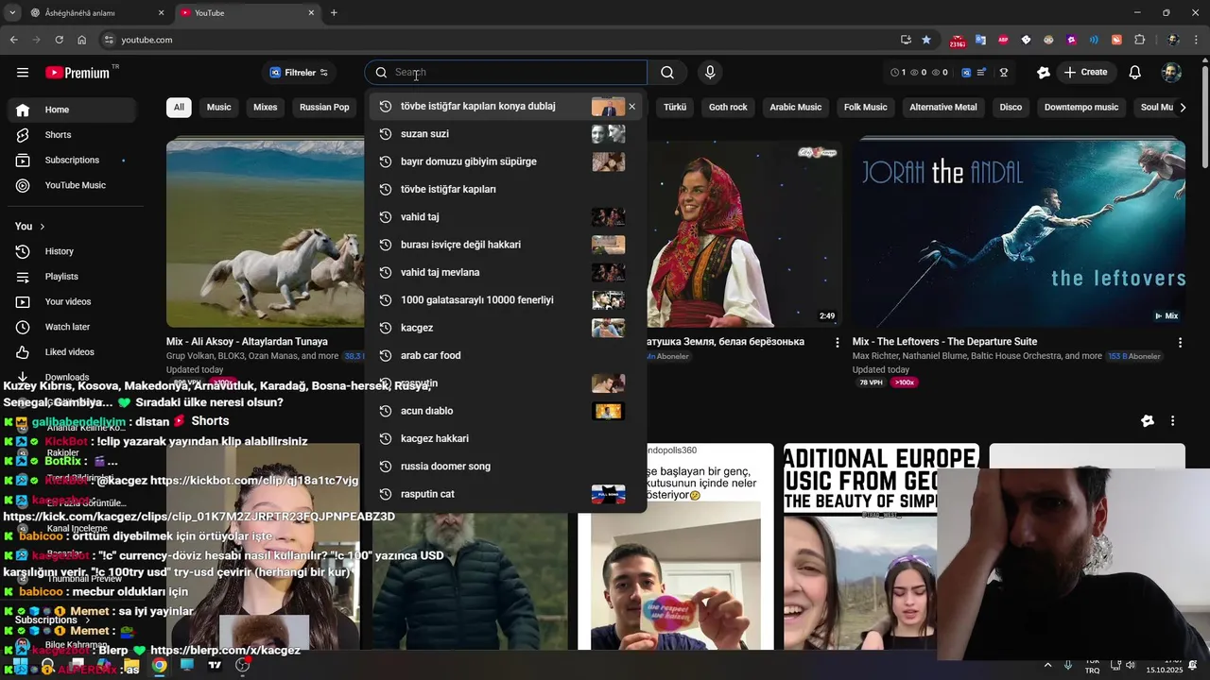This screenshot has width=1210, height=680.
Task: Open Playlists in the sidebar
Action: coord(74,277)
